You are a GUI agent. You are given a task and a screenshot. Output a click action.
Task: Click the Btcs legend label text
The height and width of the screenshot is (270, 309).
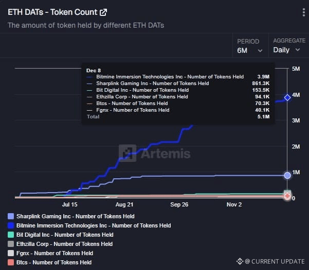pos(54,262)
